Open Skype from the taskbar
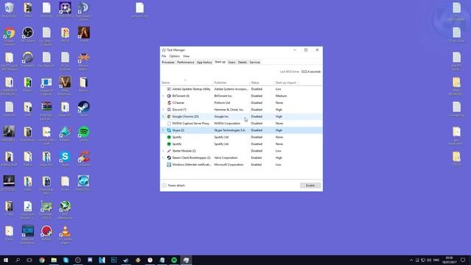 (65, 260)
